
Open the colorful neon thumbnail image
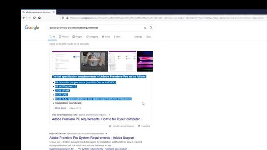pos(145,61)
